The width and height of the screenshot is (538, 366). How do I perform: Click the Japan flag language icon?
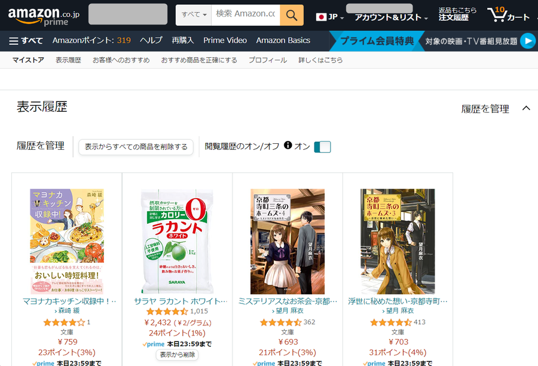[x=321, y=17]
